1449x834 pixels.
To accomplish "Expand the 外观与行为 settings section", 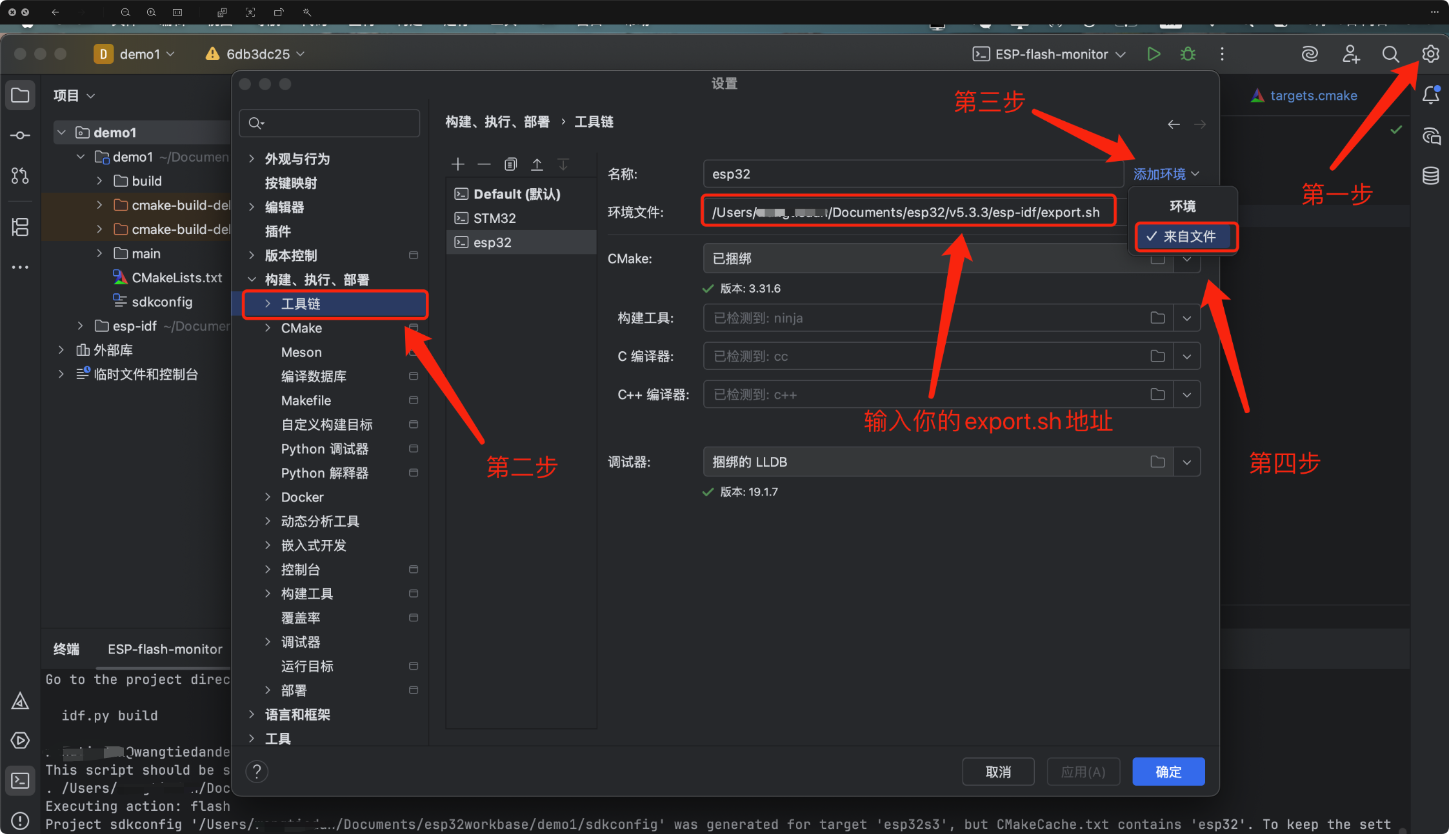I will tap(252, 159).
